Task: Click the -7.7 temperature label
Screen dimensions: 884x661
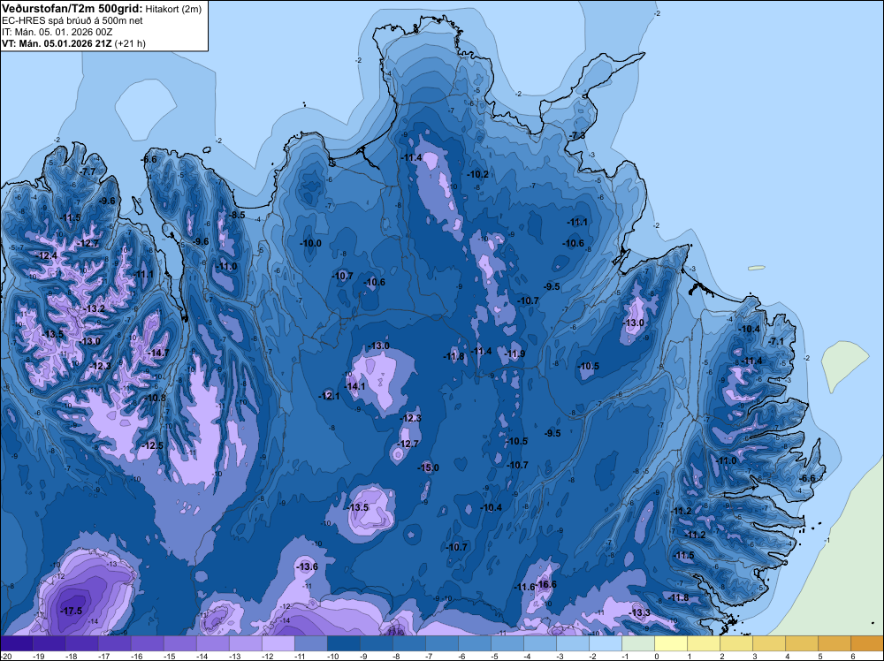Action: pyautogui.click(x=88, y=171)
